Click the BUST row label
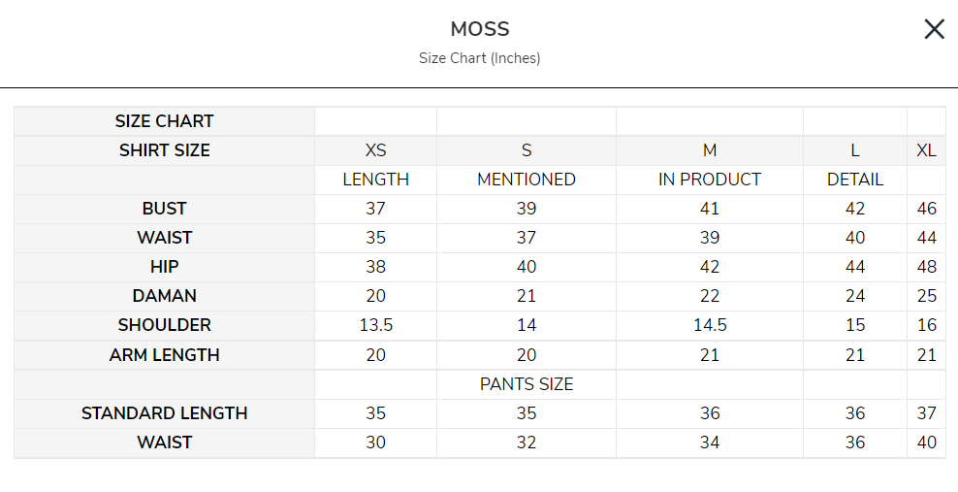The image size is (958, 492). coord(164,209)
